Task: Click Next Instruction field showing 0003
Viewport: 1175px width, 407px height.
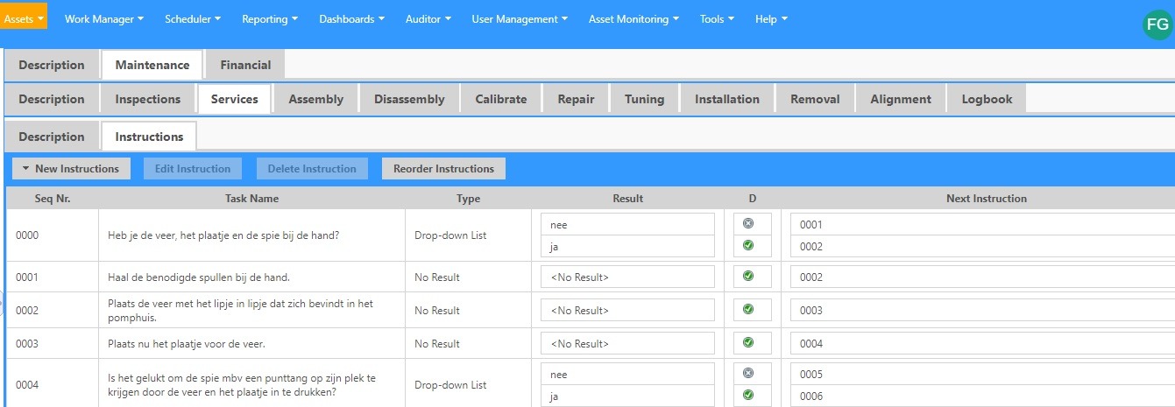Action: point(981,310)
